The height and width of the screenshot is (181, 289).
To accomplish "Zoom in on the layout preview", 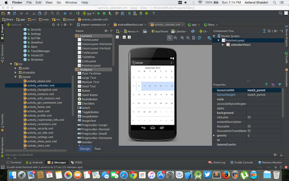I will 182,37.
